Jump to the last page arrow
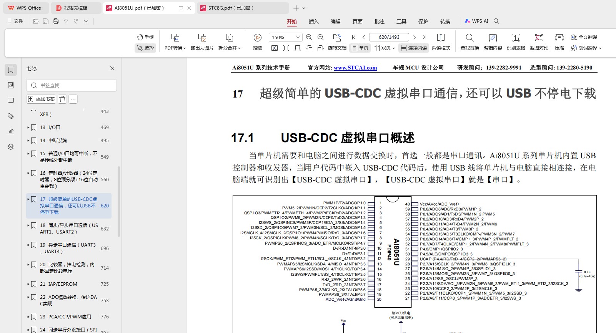The width and height of the screenshot is (616, 333). (x=425, y=37)
